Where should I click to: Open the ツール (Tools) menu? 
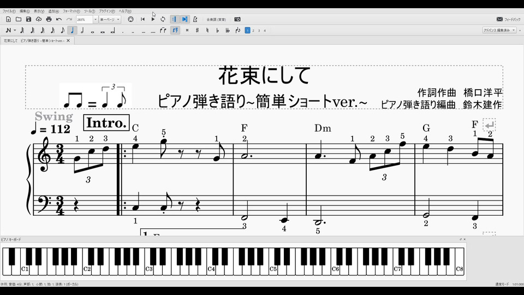[89, 11]
